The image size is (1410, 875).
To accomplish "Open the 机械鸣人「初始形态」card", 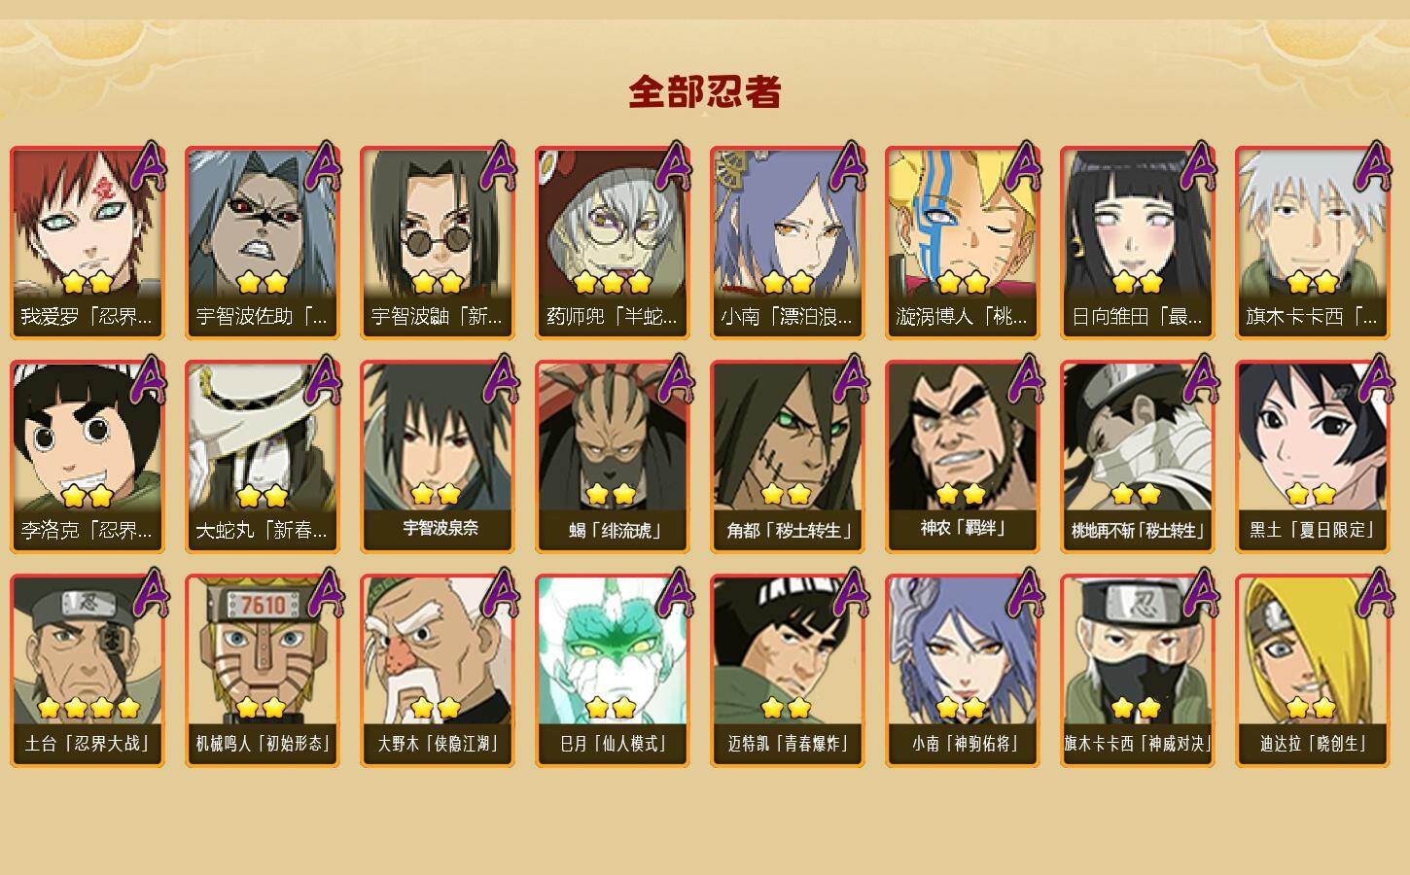I will click(x=263, y=671).
